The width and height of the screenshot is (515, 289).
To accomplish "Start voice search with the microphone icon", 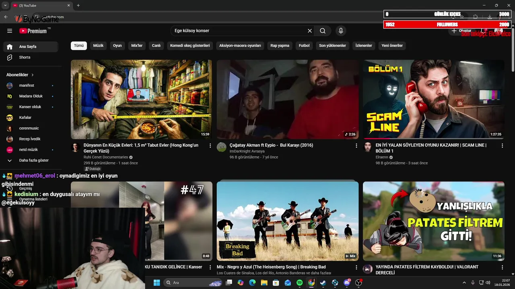I will pyautogui.click(x=341, y=31).
